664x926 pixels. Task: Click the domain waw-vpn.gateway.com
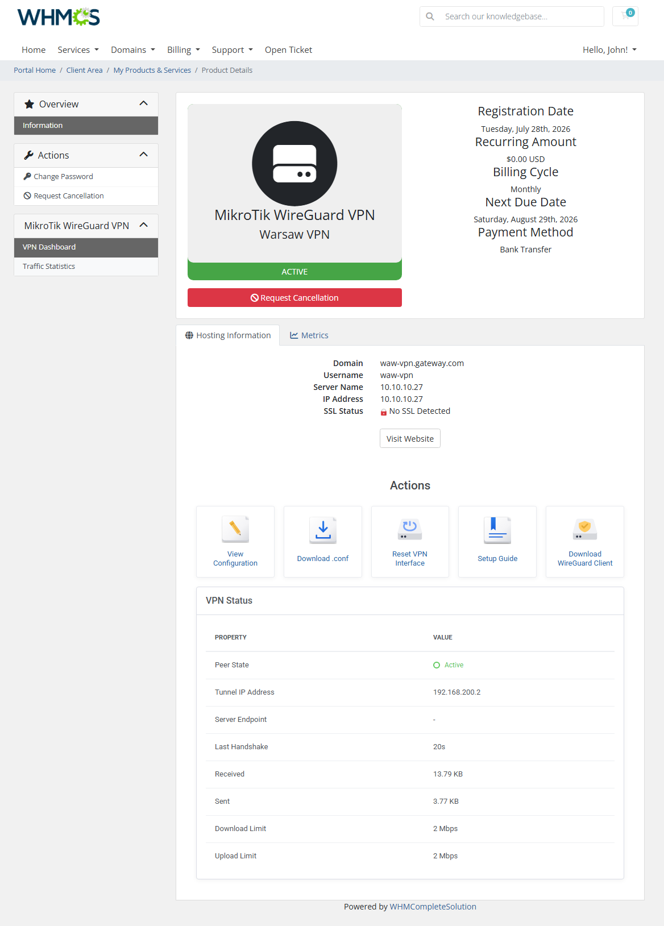(422, 363)
